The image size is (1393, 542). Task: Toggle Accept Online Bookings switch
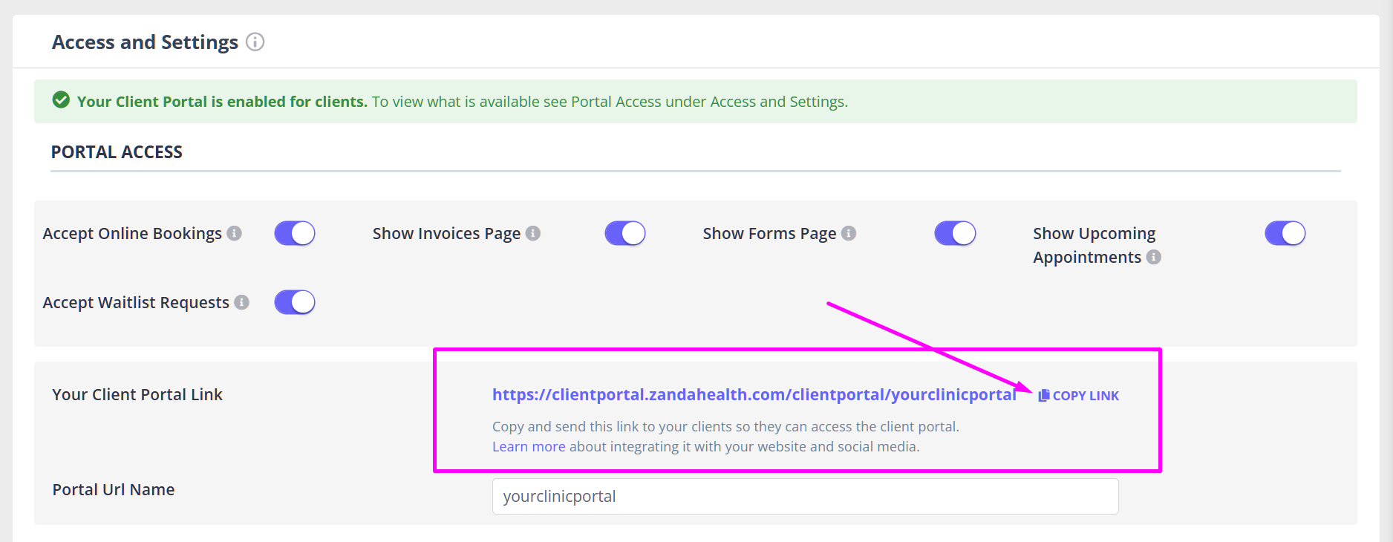pos(295,233)
